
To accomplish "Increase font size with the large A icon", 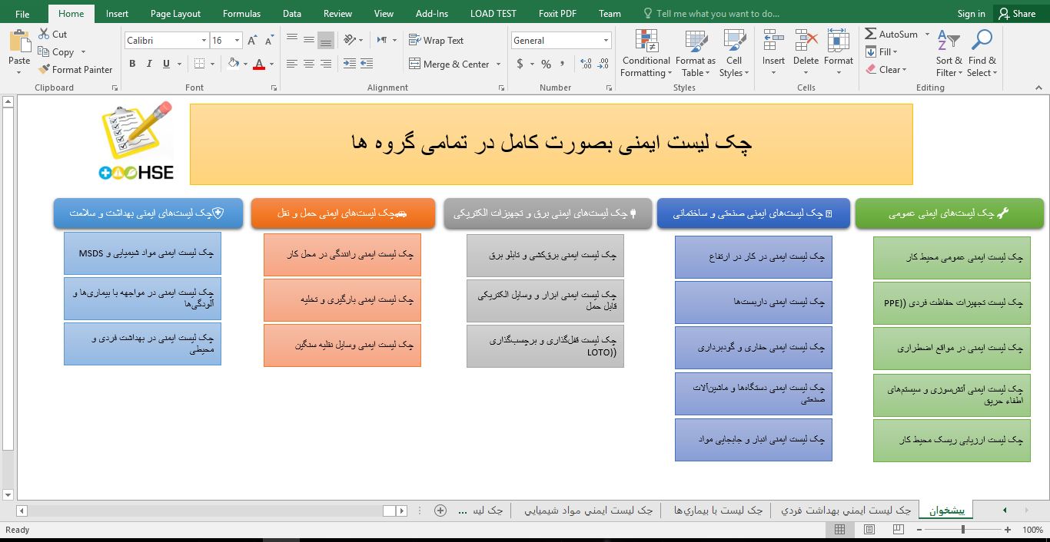I will [x=253, y=41].
